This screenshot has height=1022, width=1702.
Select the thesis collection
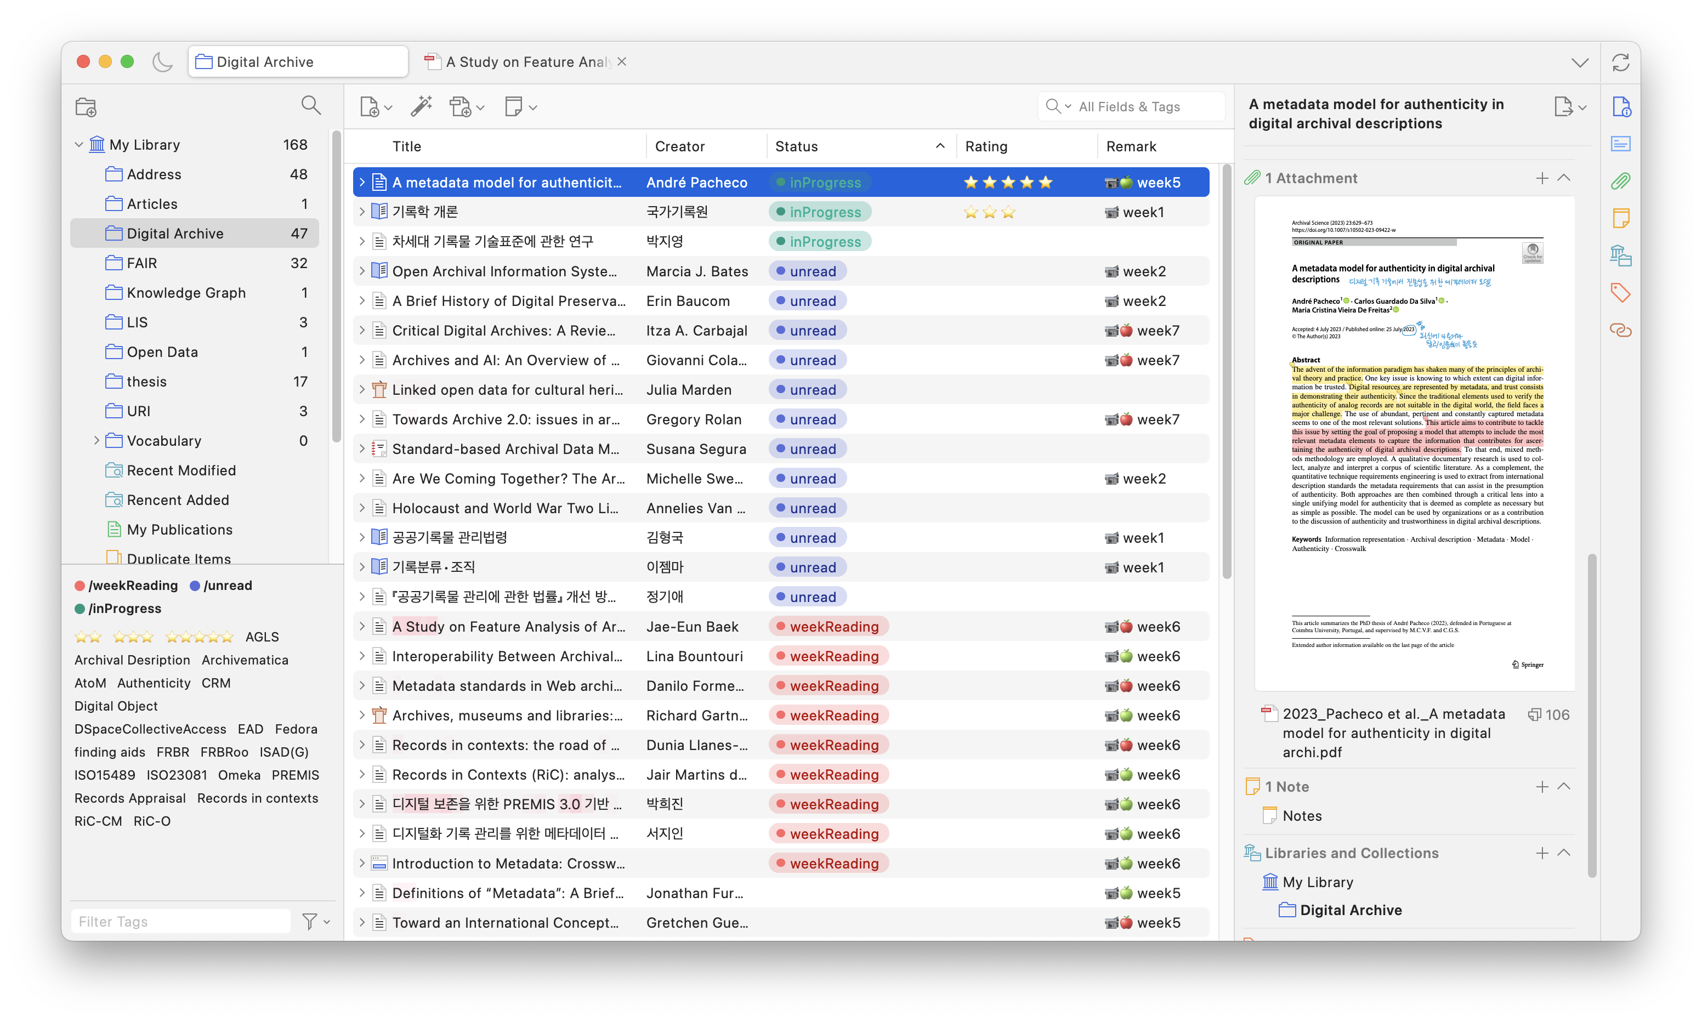pos(195,382)
